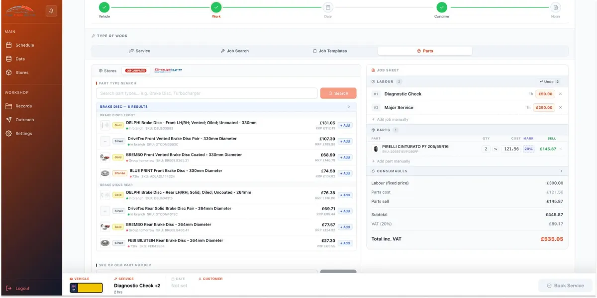Viewport: 597px width, 298px height.
Task: Edit the Pirelli quantity field
Action: (486, 149)
